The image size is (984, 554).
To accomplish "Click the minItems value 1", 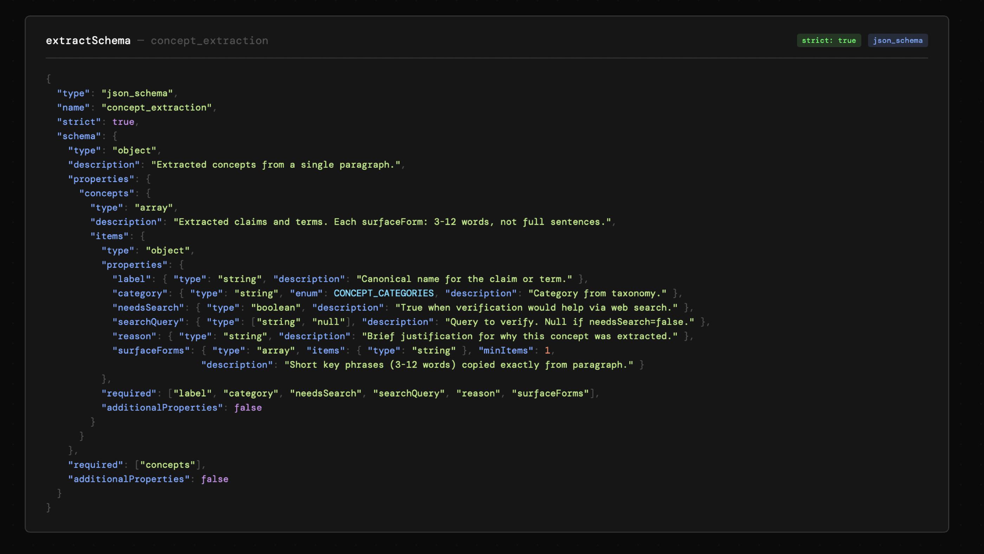I will coord(547,350).
